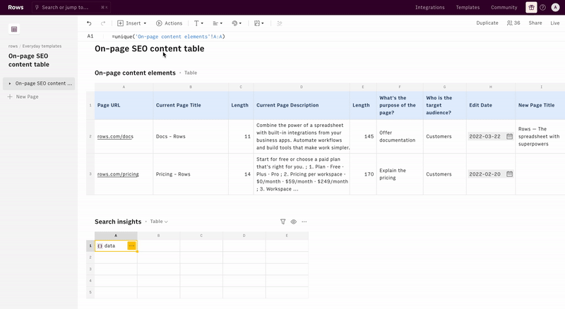Click the On-page content elements heading
Image resolution: width=565 pixels, height=309 pixels.
(x=135, y=73)
